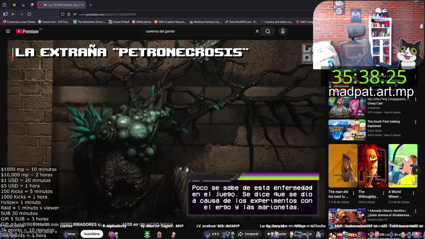This screenshot has height=239, width=425.
Task: Switch to the pinned Kick tab
Action: click(14, 5)
